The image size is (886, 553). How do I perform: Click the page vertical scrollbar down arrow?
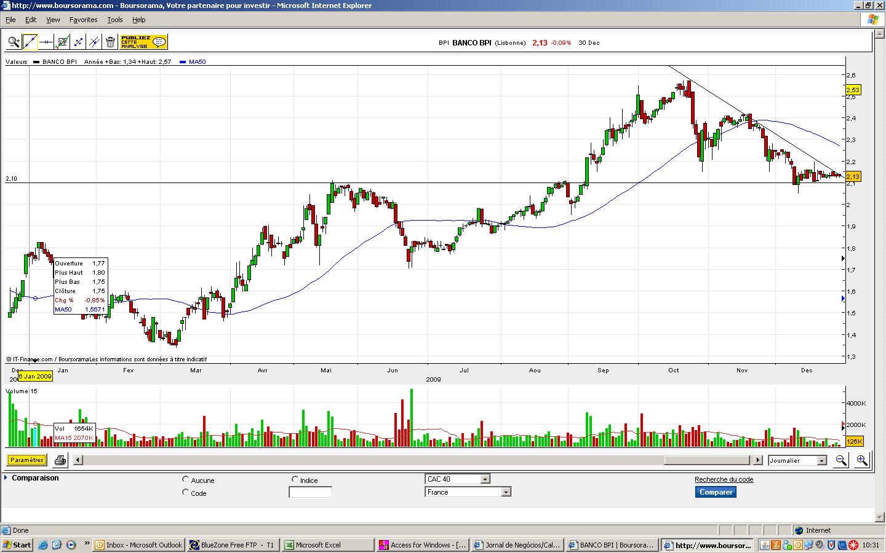click(879, 517)
